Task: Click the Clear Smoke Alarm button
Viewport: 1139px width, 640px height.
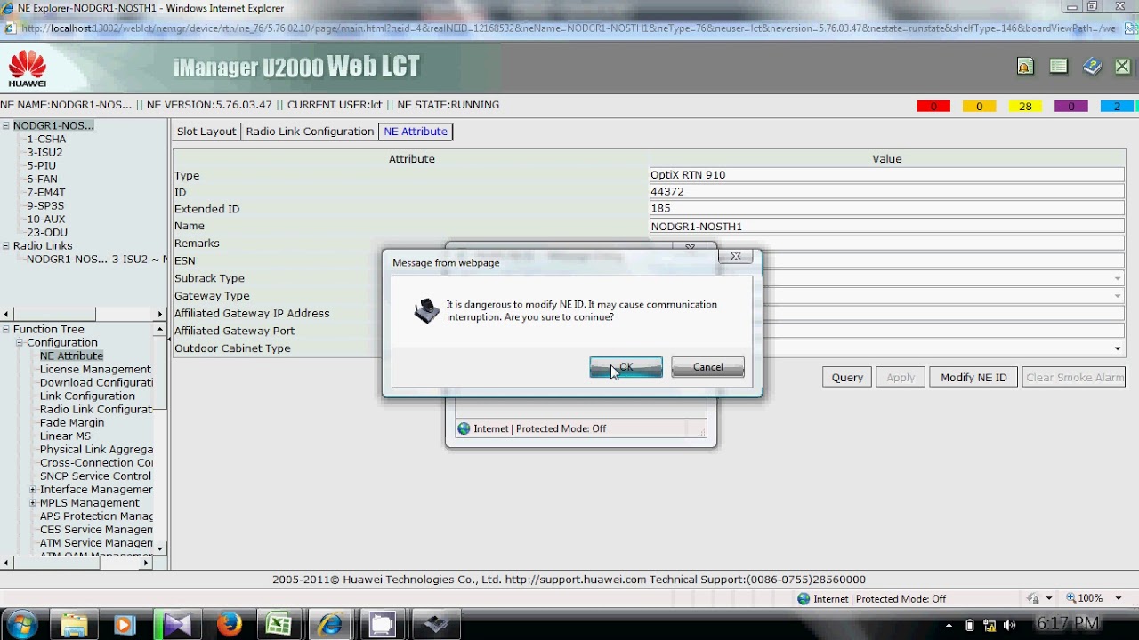Action: pyautogui.click(x=1074, y=377)
